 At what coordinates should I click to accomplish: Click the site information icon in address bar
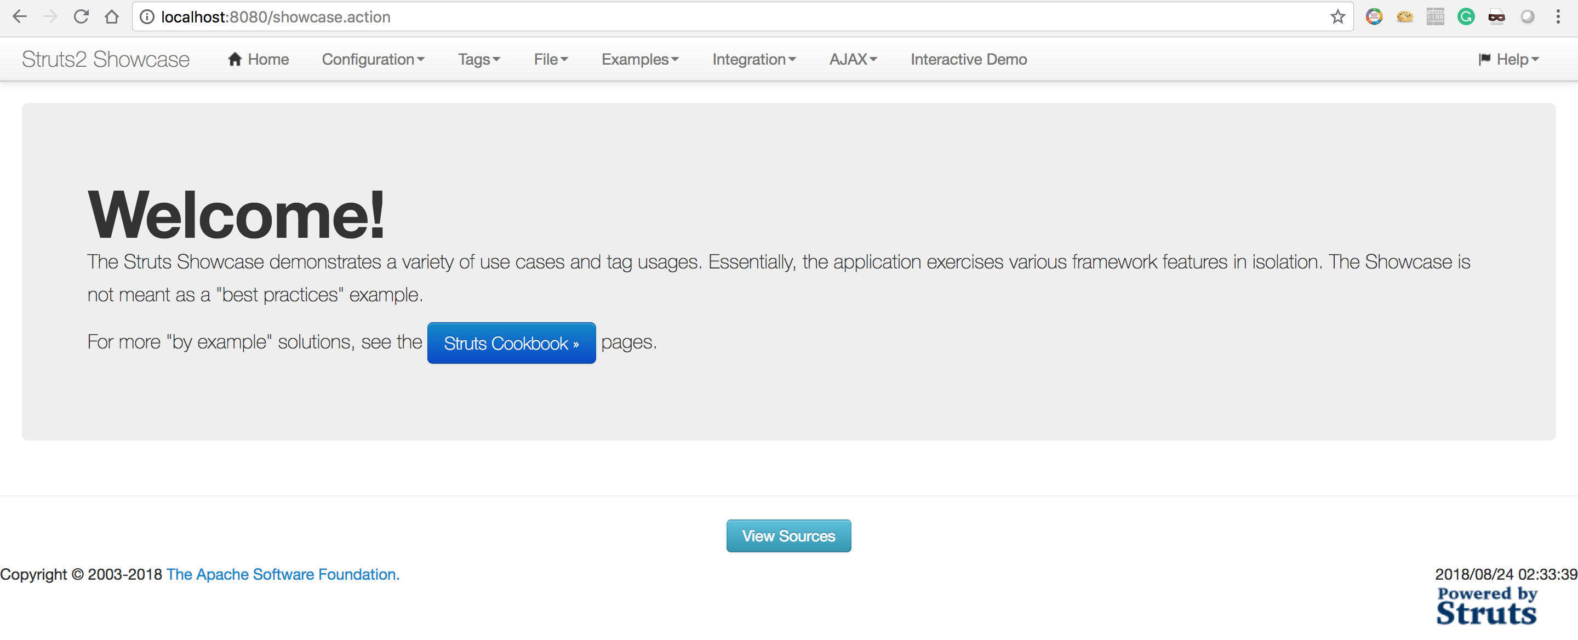pyautogui.click(x=147, y=16)
